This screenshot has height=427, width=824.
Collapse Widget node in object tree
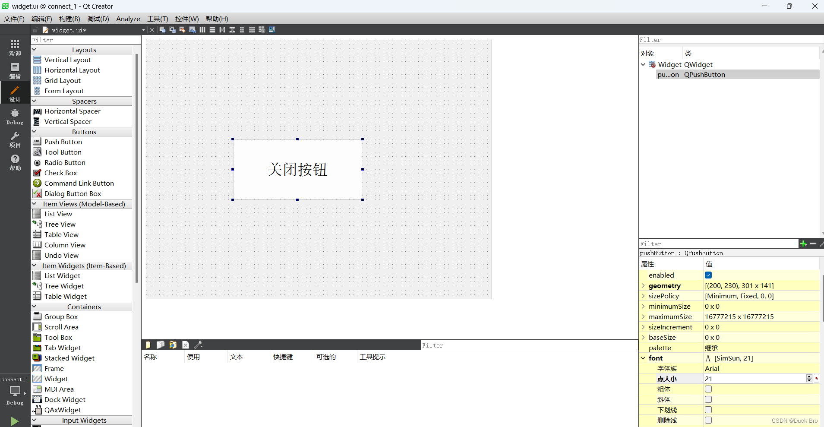pos(643,64)
